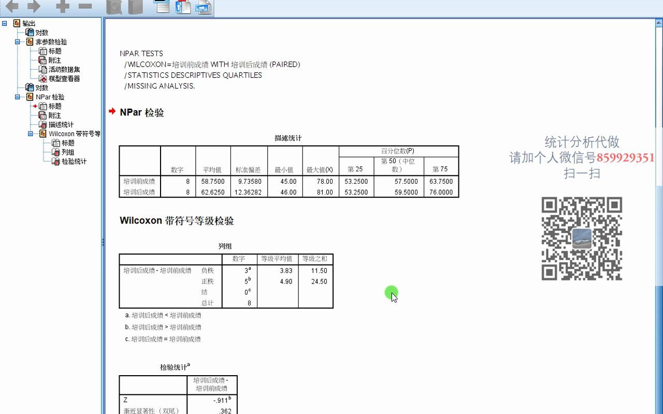Collapse the Wilcoxon 带符号等 tree node

[31, 134]
